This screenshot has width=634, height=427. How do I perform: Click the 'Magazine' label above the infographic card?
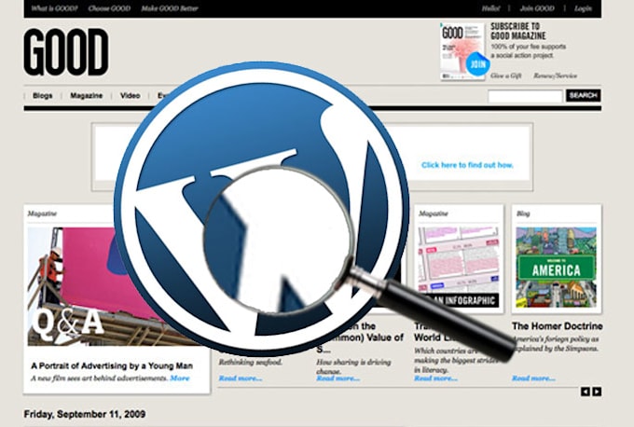433,213
